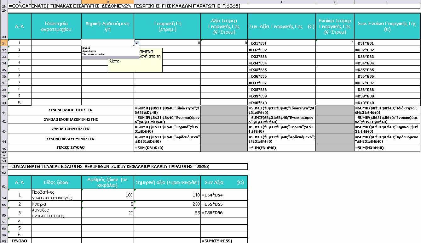Select row 45 header
The image size is (421, 243).
(4, 148)
